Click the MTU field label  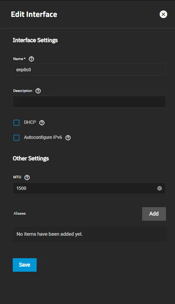click(x=17, y=177)
